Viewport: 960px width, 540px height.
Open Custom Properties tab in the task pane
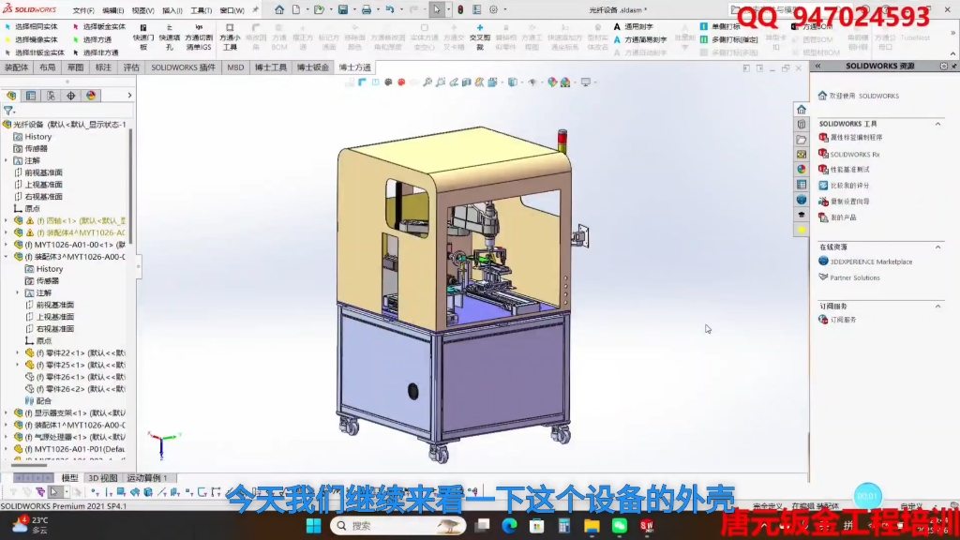click(x=802, y=185)
